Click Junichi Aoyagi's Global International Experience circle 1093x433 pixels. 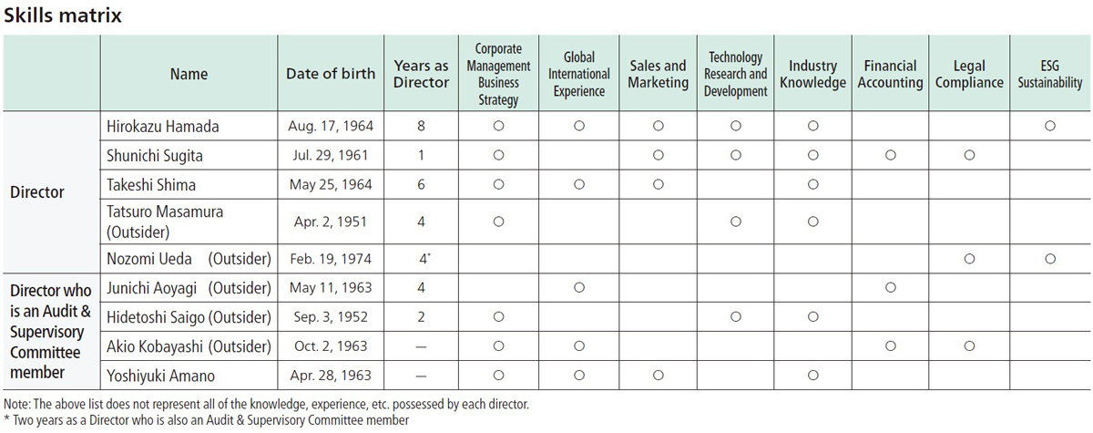pos(578,289)
